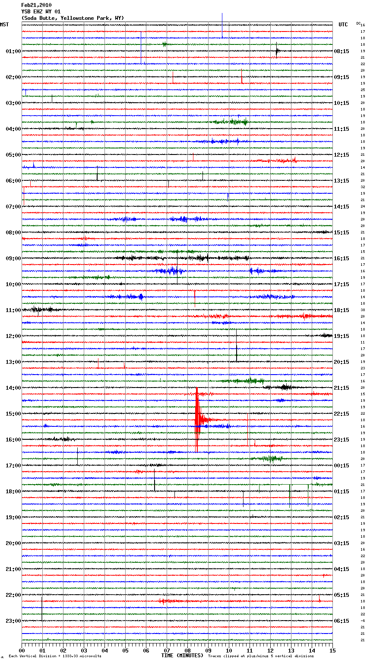Viewport: 367px width, 662px height.
Task: Select the 04:00 MST row label
Action: (13, 129)
